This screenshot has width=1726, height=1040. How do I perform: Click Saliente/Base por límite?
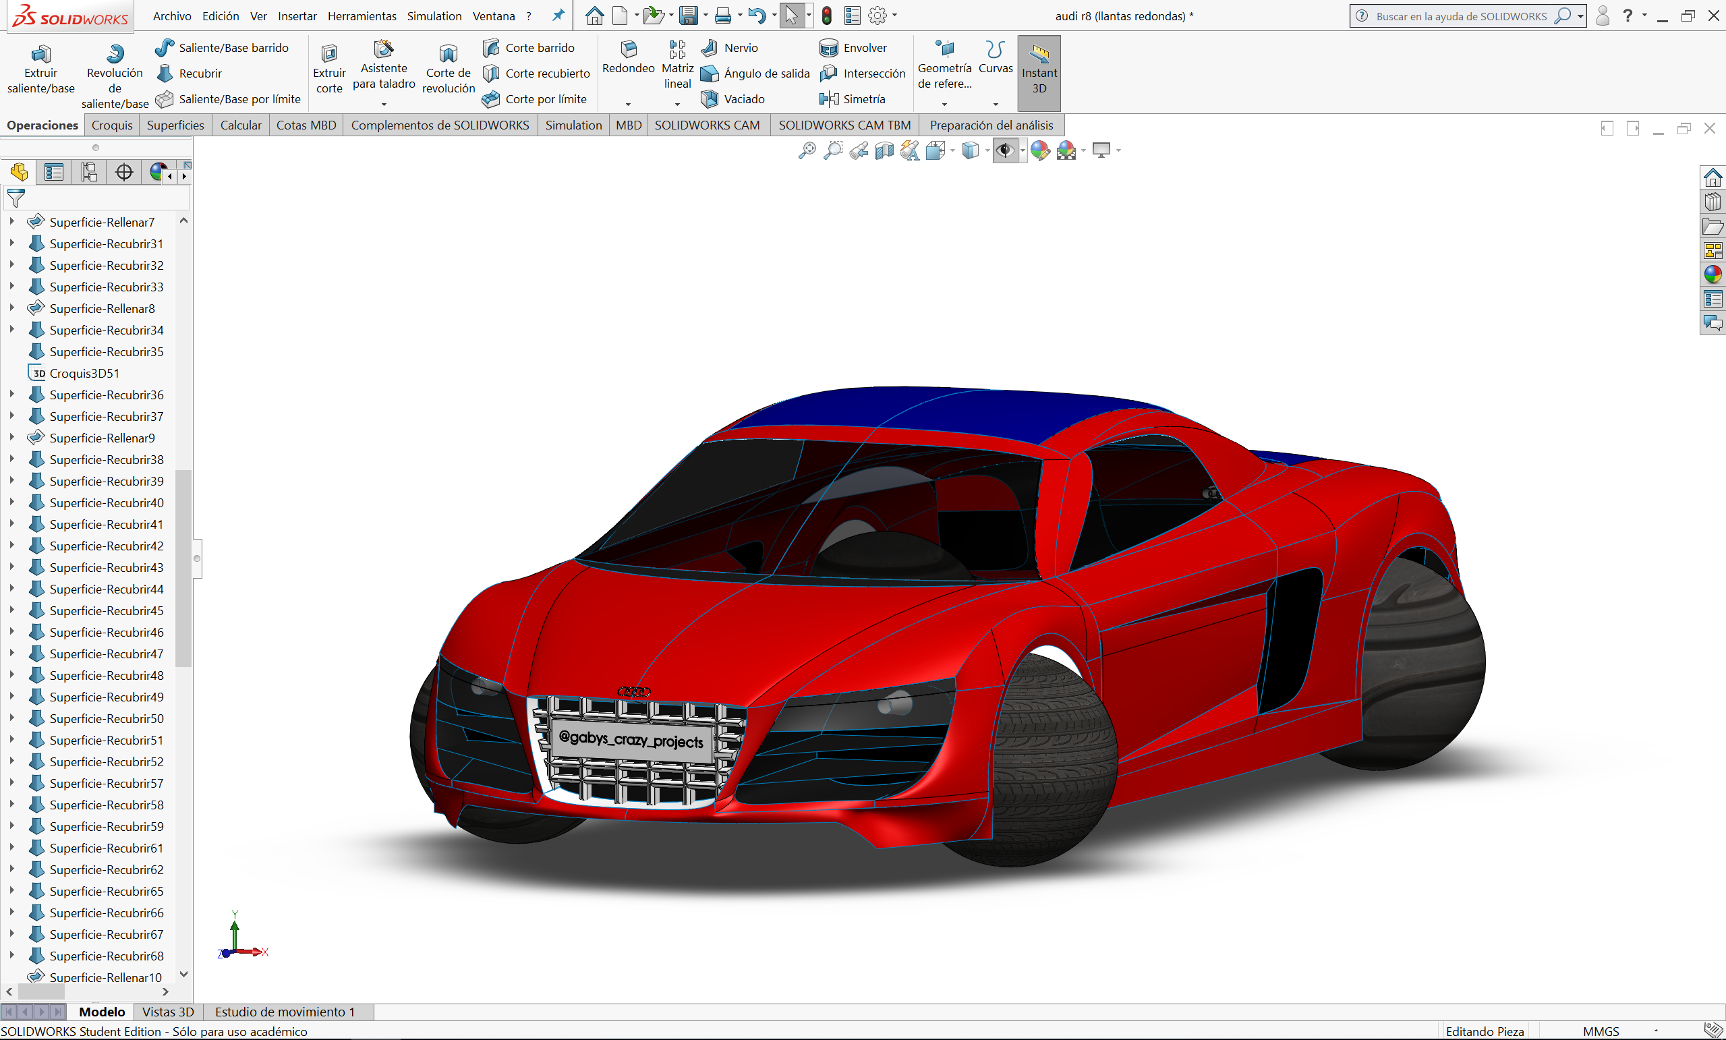pos(229,99)
